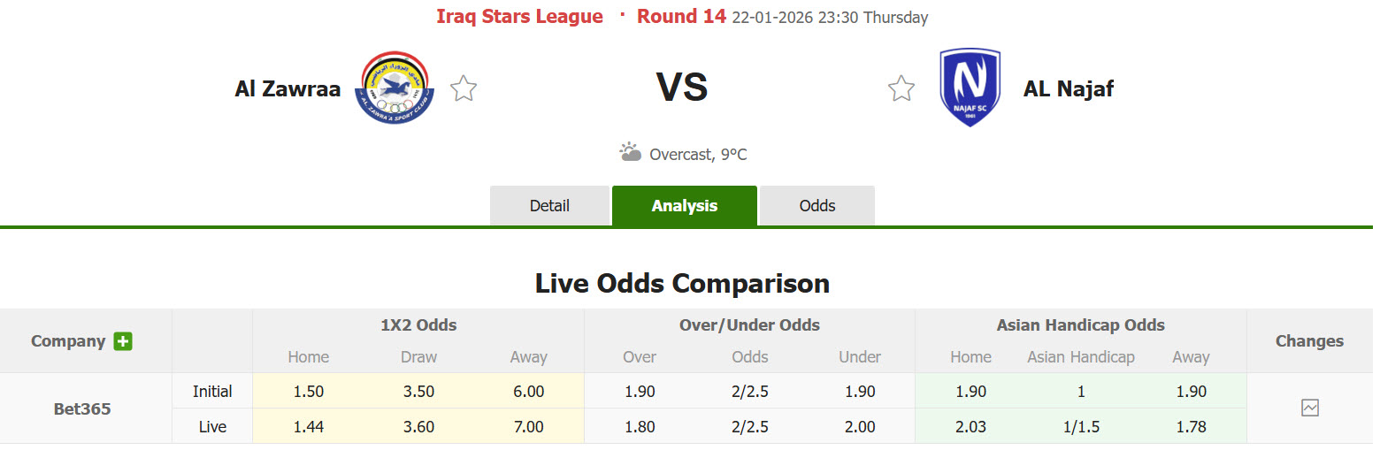Click the live Asian Handicap home odds 2.03
Viewport: 1380px width, 458px height.
[x=970, y=427]
